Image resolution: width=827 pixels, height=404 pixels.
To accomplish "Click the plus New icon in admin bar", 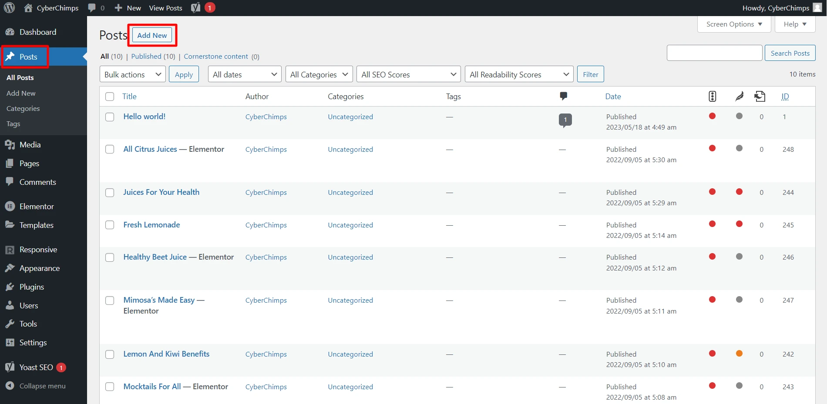I will [x=118, y=8].
